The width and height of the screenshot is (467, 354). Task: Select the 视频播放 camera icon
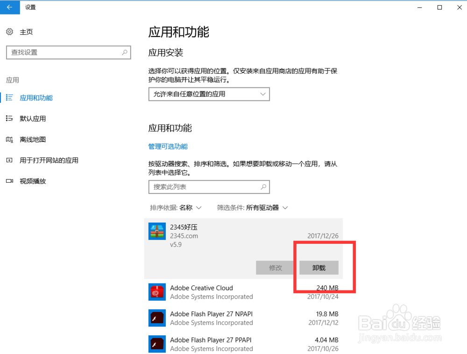(9, 181)
